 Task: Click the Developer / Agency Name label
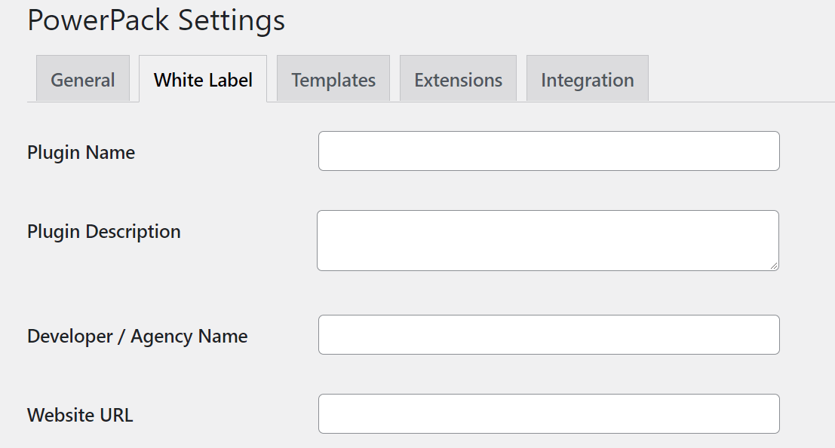pos(137,337)
